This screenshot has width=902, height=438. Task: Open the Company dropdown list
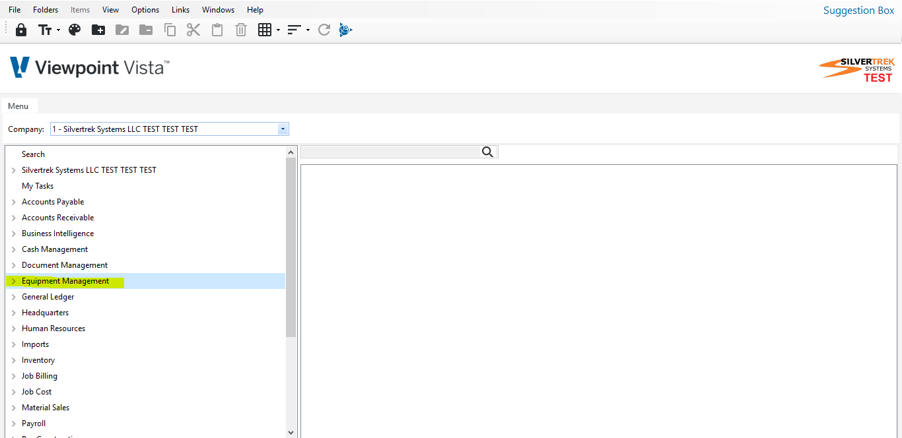click(x=283, y=129)
